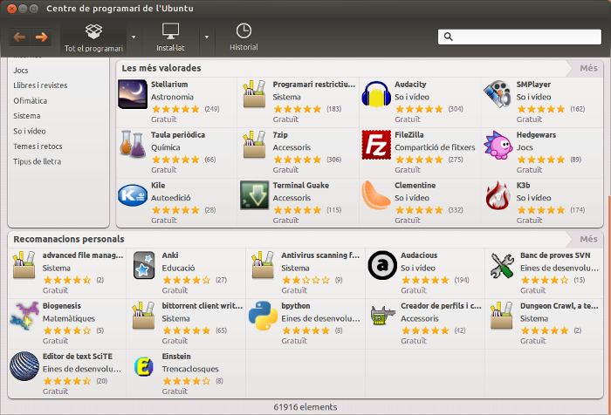Viewport: 611px width, 415px height.
Task: Select the Terminal Guake title
Action: pos(301,186)
